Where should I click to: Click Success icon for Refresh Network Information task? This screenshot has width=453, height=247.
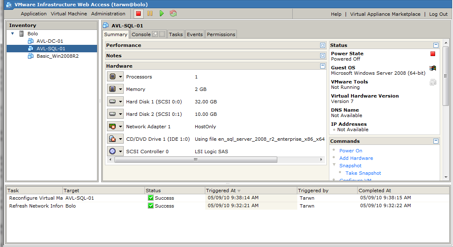tap(151, 205)
